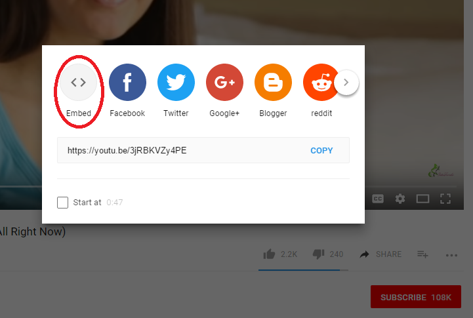Switch to theater mode
The image size is (473, 318).
[422, 199]
